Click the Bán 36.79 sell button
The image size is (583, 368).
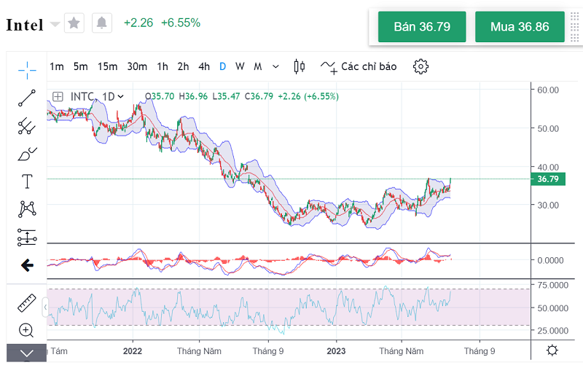(x=422, y=27)
